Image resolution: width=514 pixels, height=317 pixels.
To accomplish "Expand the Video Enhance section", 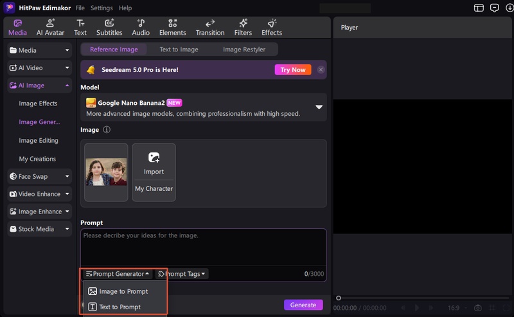I will tap(39, 194).
